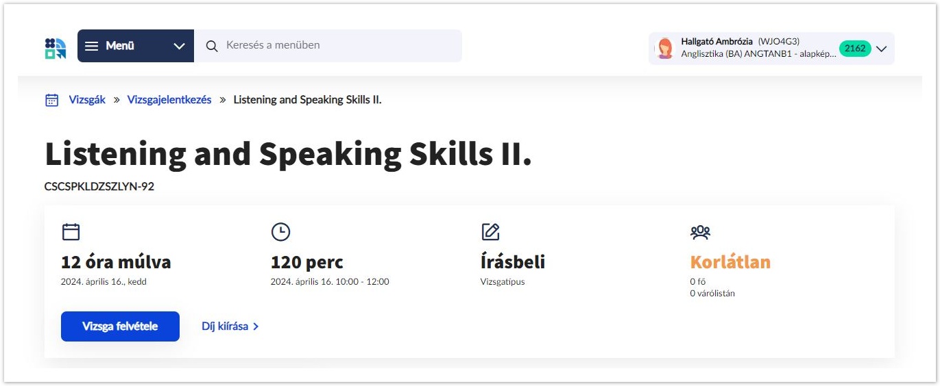Open the Díj kiírása chevron link

[x=256, y=326]
